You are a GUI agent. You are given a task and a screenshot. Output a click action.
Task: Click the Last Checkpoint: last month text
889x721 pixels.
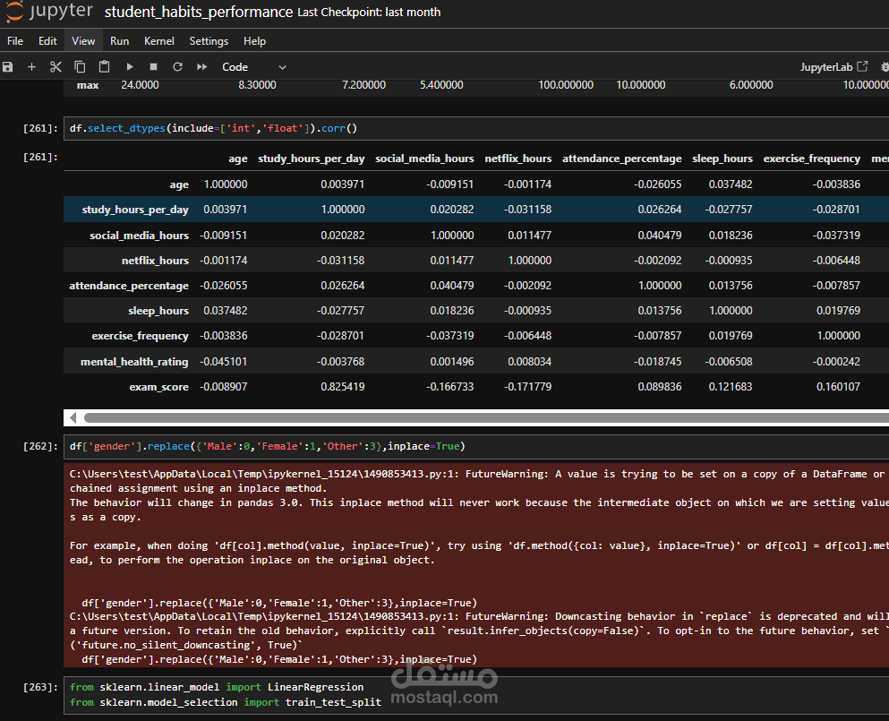pos(369,12)
